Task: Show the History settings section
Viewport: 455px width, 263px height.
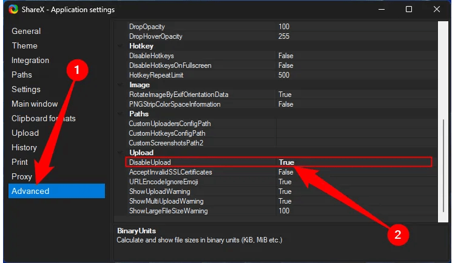Action: (x=24, y=147)
